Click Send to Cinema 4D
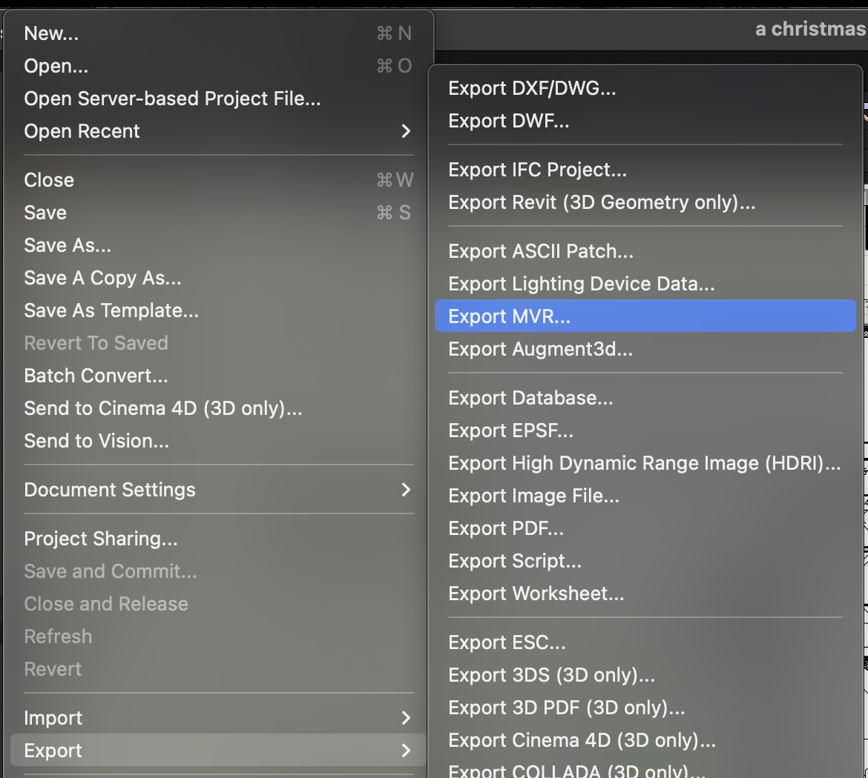868x778 pixels. coord(163,408)
